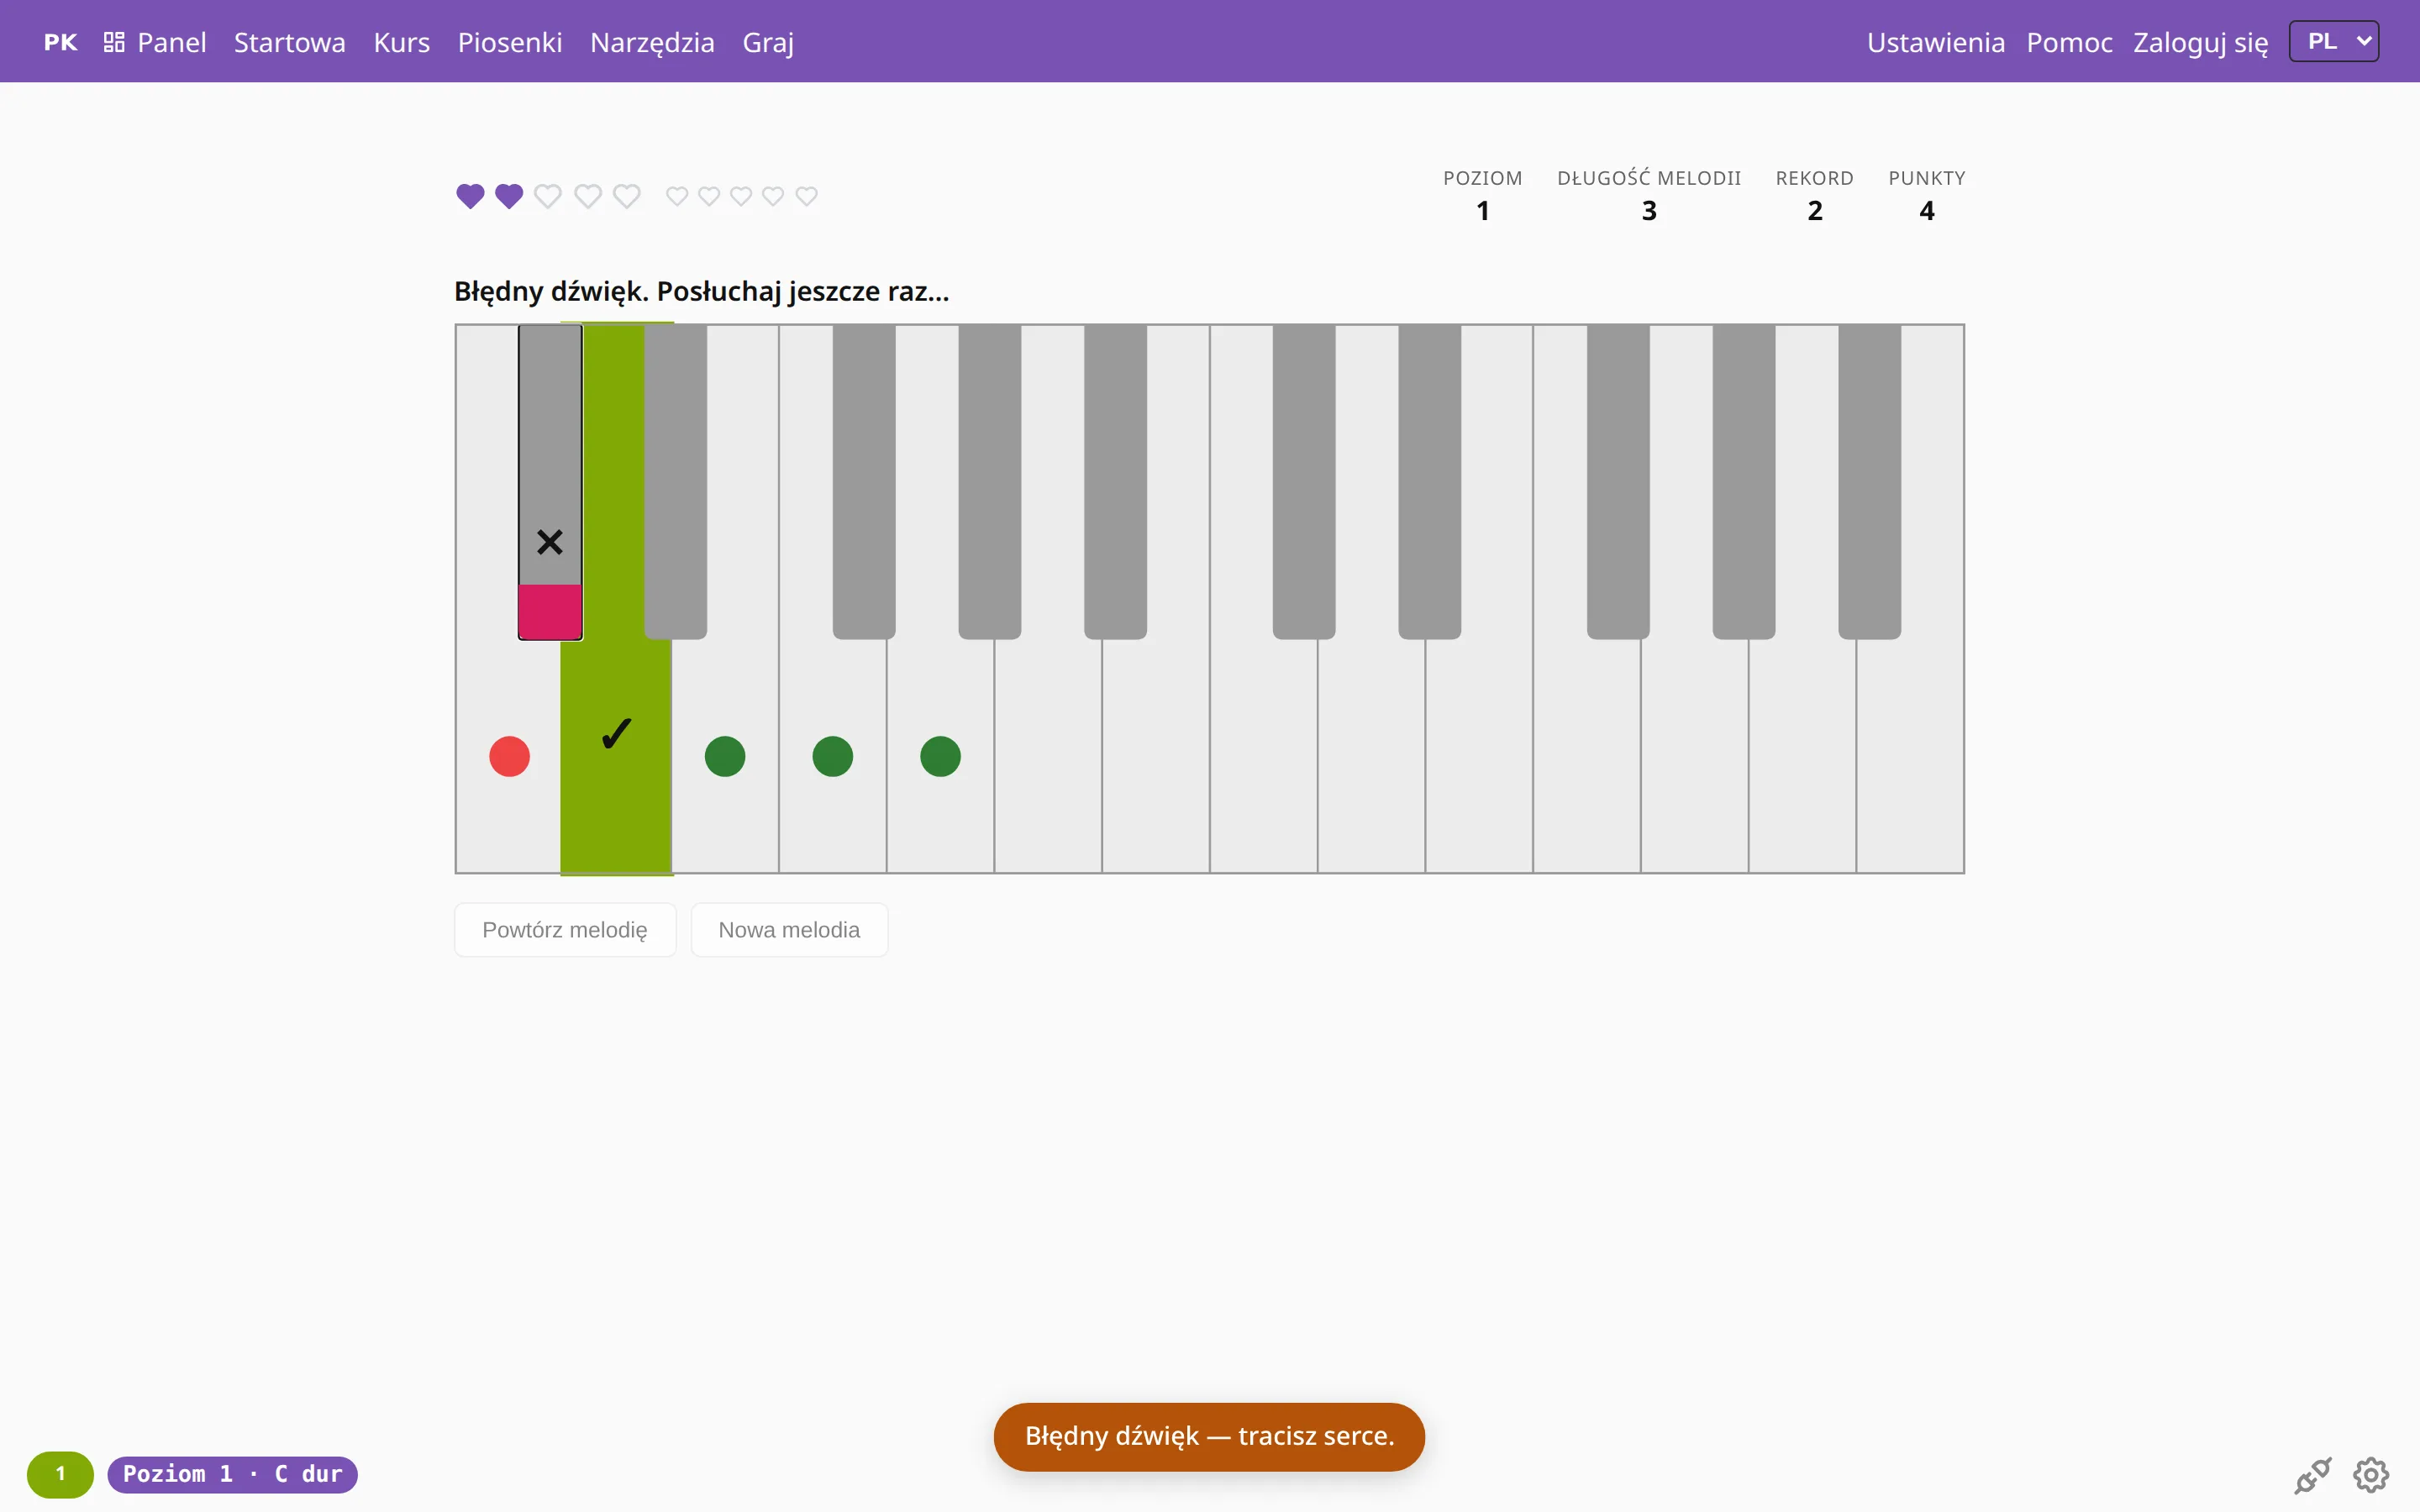Click the REKORD value 2
This screenshot has width=2420, height=1512.
click(1815, 211)
